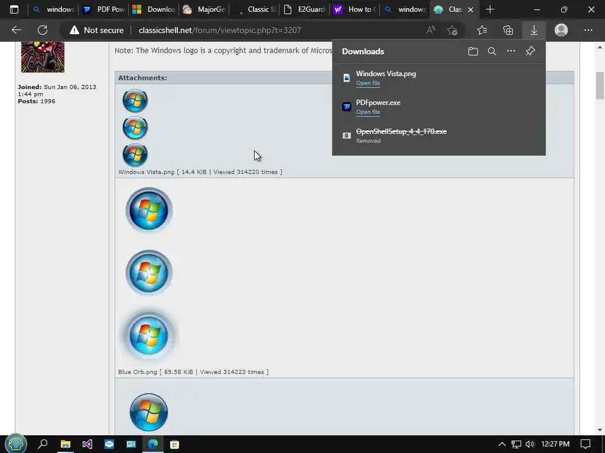
Task: Click the poster's avatar image
Action: click(43, 57)
